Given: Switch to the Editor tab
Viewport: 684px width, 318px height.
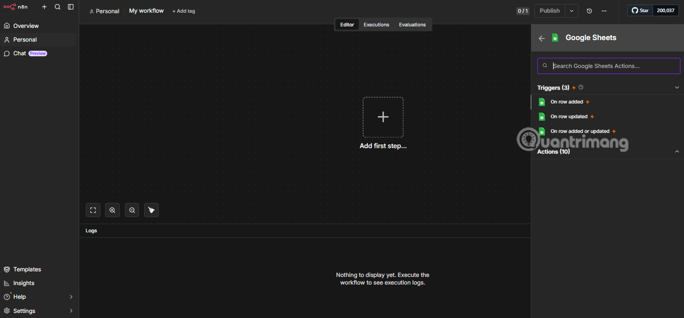Looking at the screenshot, I should tap(347, 24).
